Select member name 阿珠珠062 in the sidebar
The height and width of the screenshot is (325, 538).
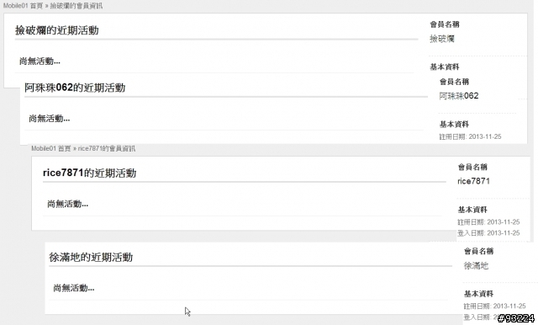coord(459,96)
